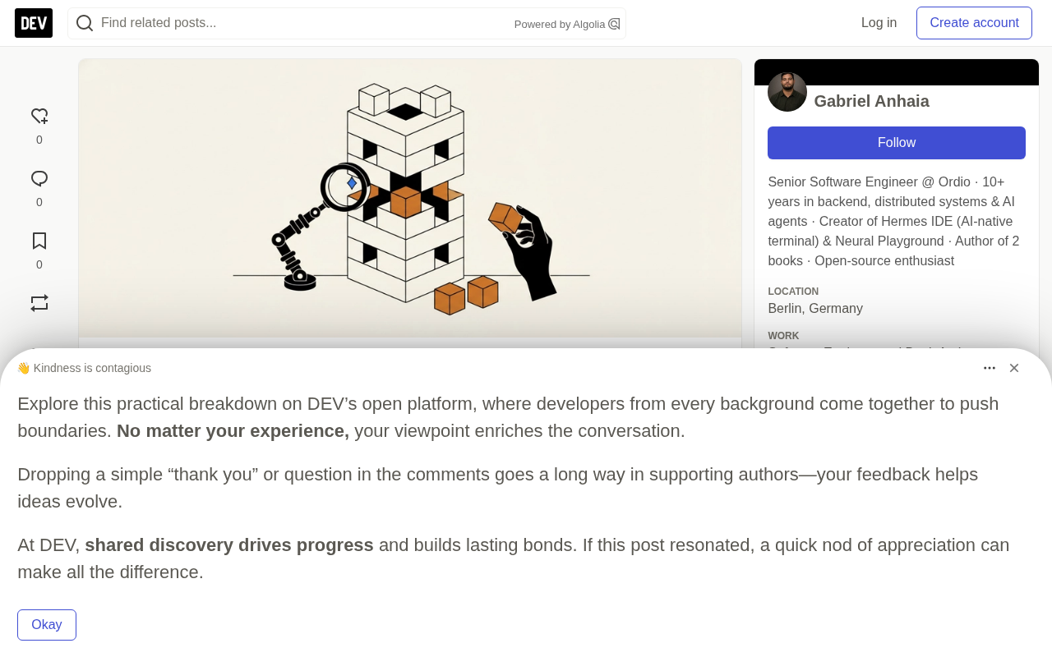
Task: Jump to comments via speech bubble icon
Action: click(39, 179)
